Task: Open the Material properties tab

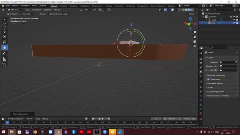Action: pos(201,114)
